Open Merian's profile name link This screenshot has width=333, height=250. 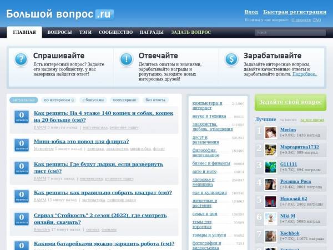(x=288, y=129)
